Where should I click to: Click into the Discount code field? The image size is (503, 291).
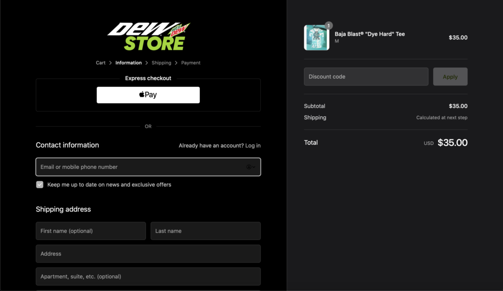click(x=366, y=77)
